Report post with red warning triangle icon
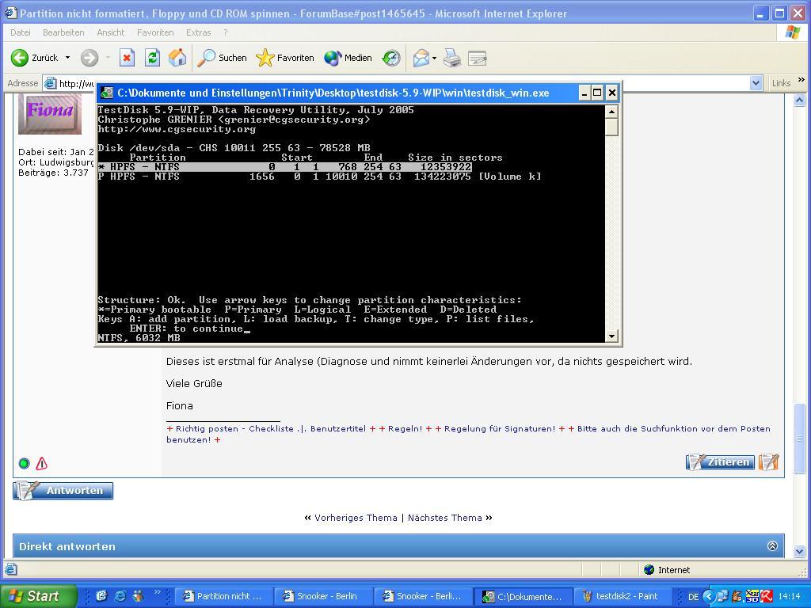 point(42,463)
